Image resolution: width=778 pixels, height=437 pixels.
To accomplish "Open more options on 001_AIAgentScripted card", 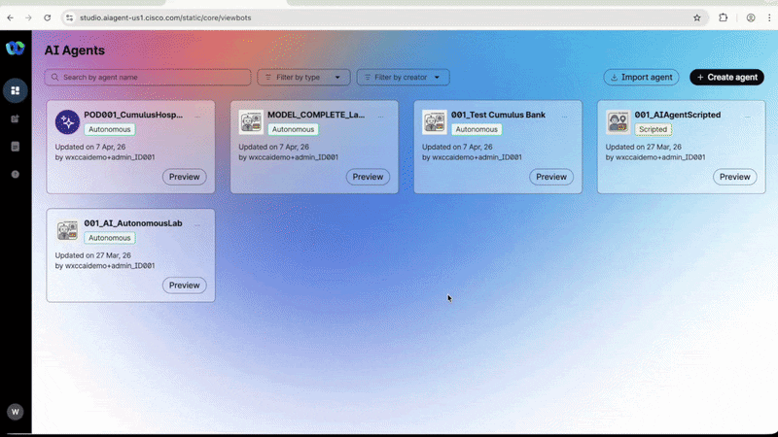I will (747, 117).
